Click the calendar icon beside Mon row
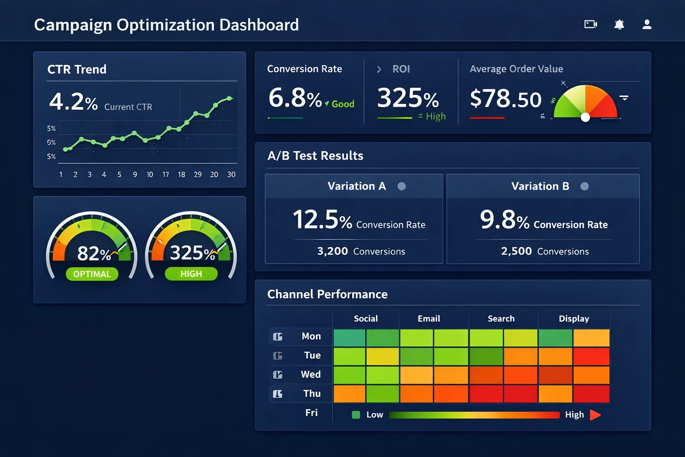 pyautogui.click(x=277, y=337)
